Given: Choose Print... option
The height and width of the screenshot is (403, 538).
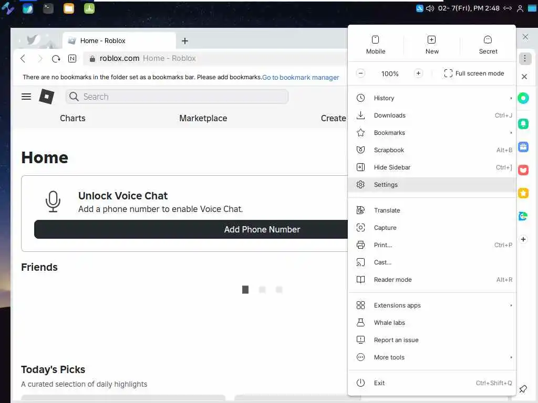Looking at the screenshot, I should pos(432,245).
